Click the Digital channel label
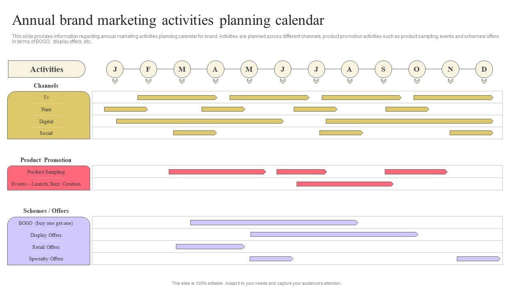The height and width of the screenshot is (288, 513). click(x=46, y=122)
